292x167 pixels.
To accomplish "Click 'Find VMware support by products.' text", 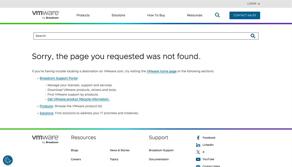I will pyautogui.click(x=73, y=94).
